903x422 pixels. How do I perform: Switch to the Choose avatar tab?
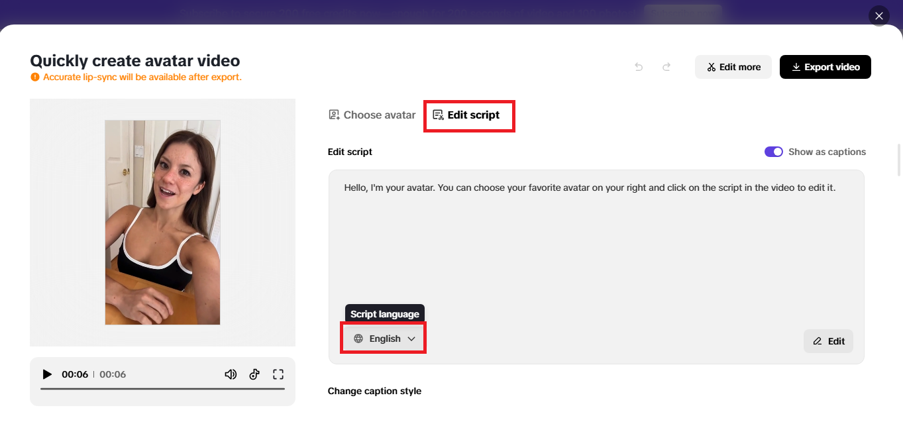click(372, 114)
